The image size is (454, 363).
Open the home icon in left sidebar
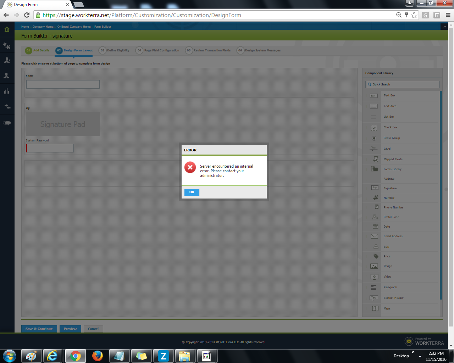(7, 29)
